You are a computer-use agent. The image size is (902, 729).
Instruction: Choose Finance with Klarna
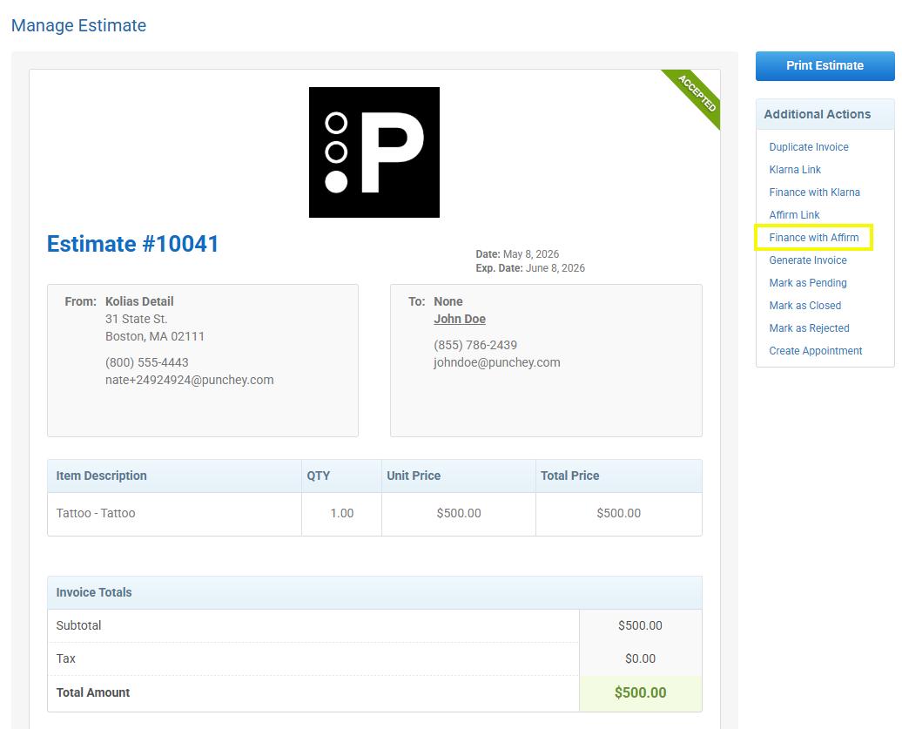pos(814,192)
